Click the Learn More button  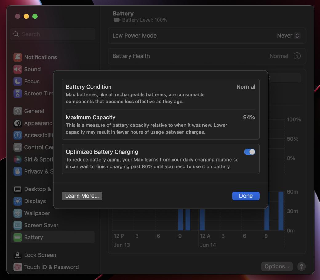[82, 196]
